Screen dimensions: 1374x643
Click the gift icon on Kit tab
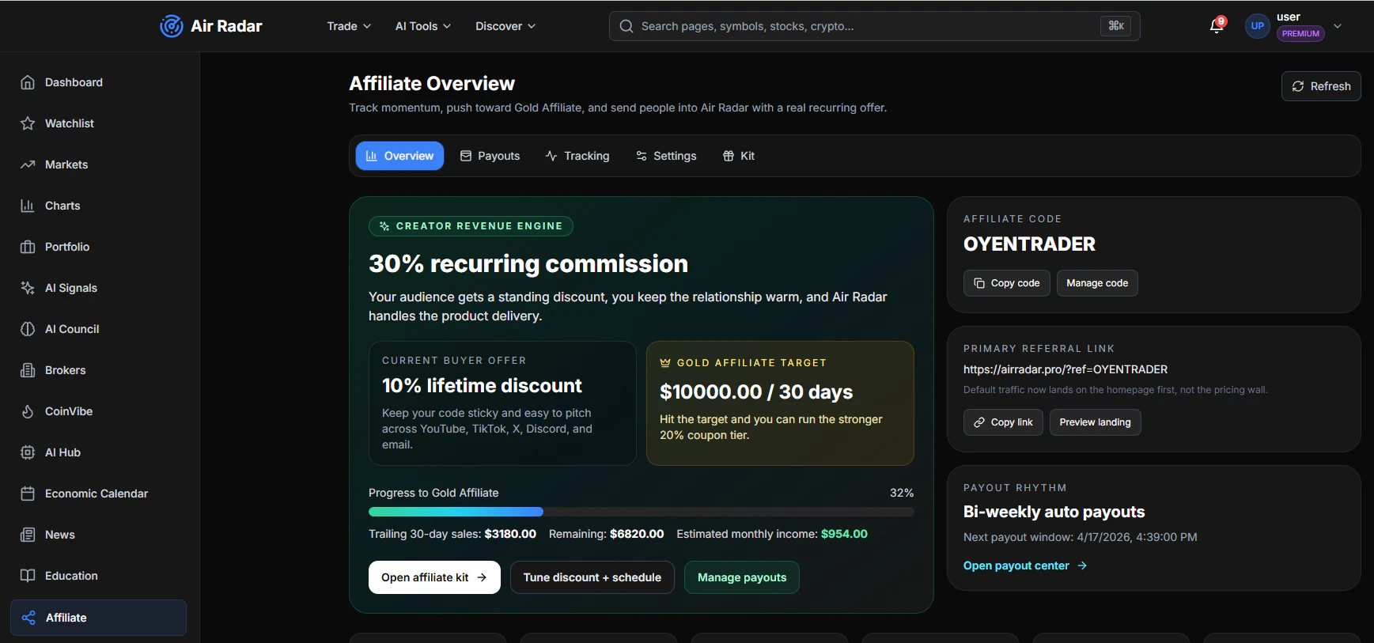(729, 156)
